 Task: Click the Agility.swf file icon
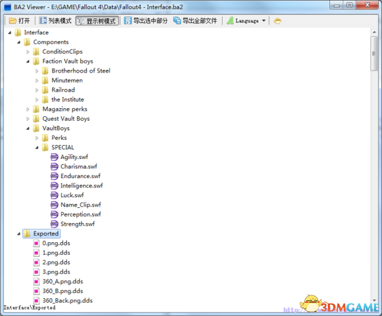pyautogui.click(x=54, y=157)
